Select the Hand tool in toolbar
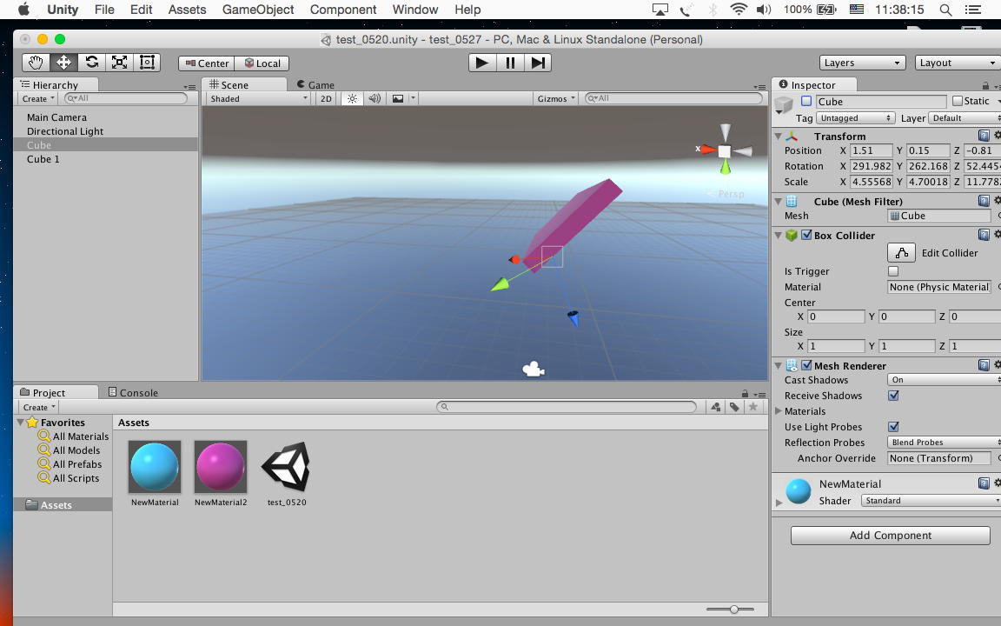The height and width of the screenshot is (626, 1001). [36, 63]
